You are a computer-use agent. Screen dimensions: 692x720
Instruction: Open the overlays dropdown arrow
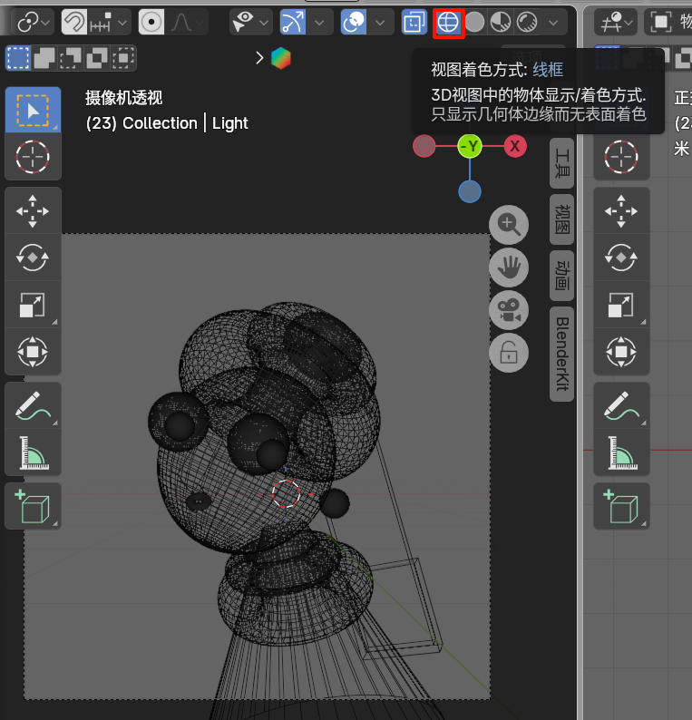(x=380, y=23)
